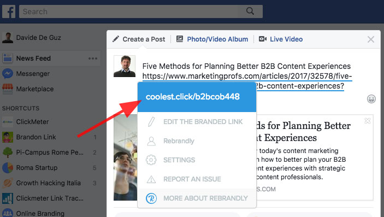Open Clickmeter Link Trac... shortcut

(x=50, y=198)
